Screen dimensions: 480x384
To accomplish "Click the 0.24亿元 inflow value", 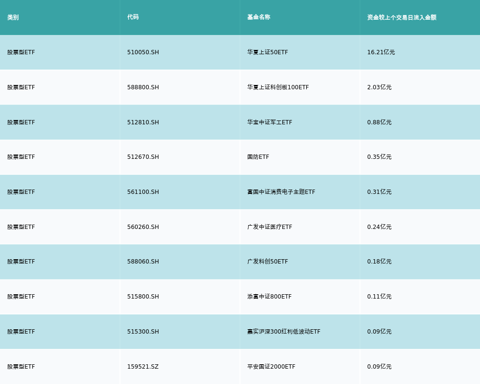I will 379,227.
